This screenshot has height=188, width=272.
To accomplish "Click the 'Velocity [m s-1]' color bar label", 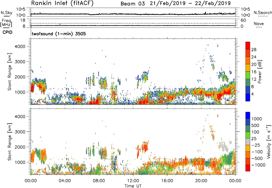I will pos(269,142).
